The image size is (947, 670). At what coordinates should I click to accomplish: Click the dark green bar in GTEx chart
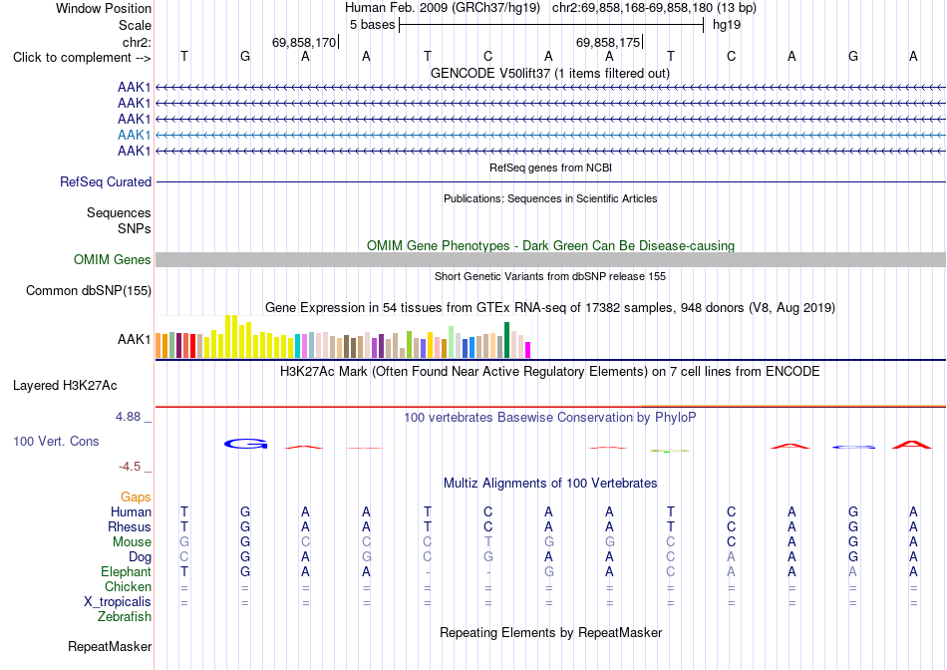tap(507, 340)
